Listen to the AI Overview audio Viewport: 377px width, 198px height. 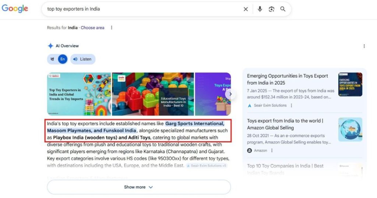(x=83, y=59)
